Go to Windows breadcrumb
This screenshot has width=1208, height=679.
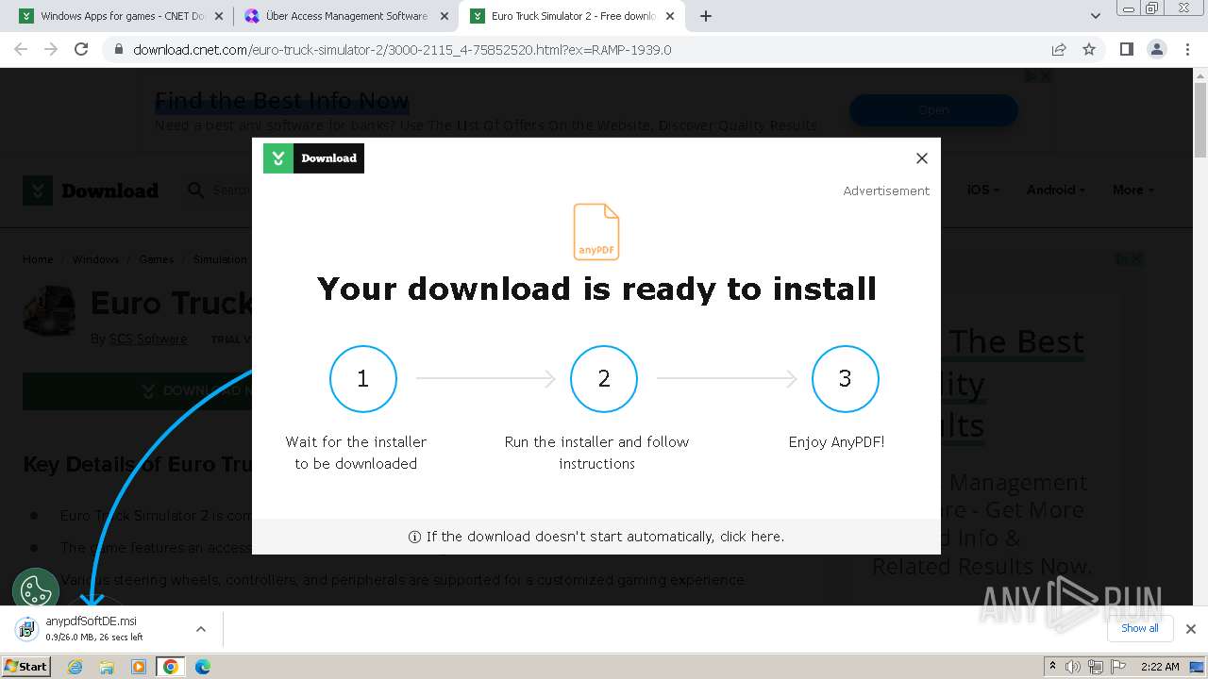(x=95, y=259)
